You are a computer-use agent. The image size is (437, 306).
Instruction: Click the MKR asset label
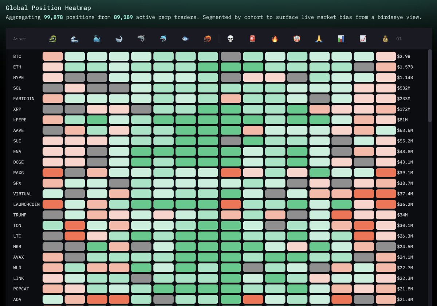pos(17,246)
